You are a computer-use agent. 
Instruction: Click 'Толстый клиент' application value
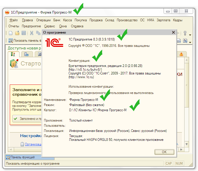point(81,120)
